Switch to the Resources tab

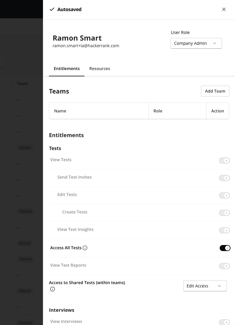point(100,69)
